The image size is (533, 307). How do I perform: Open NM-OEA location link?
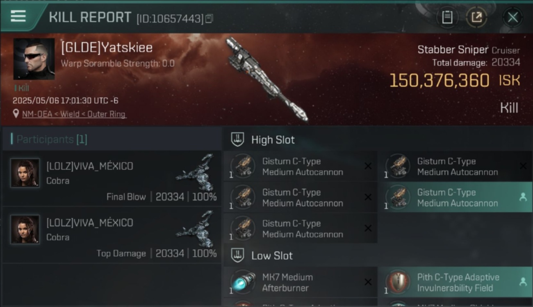[74, 114]
